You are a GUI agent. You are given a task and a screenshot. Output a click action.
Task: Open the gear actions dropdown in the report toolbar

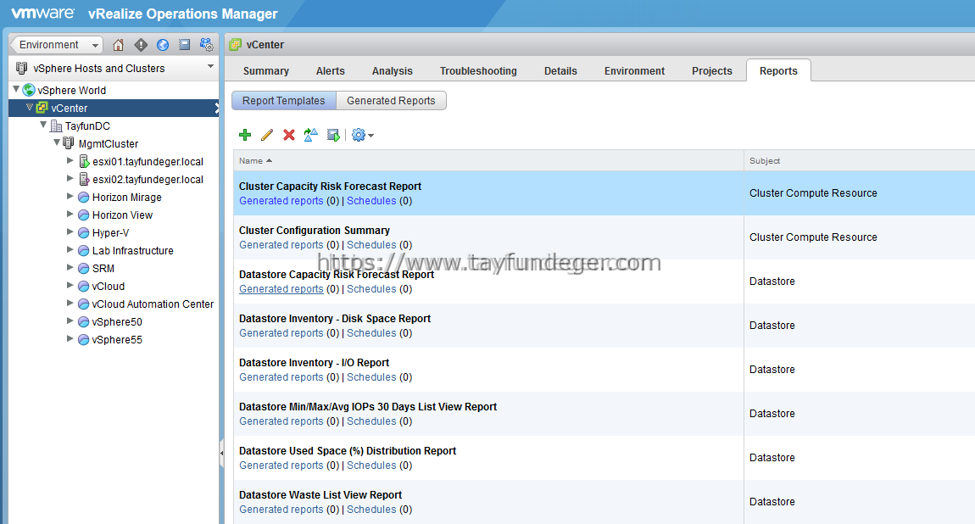363,135
